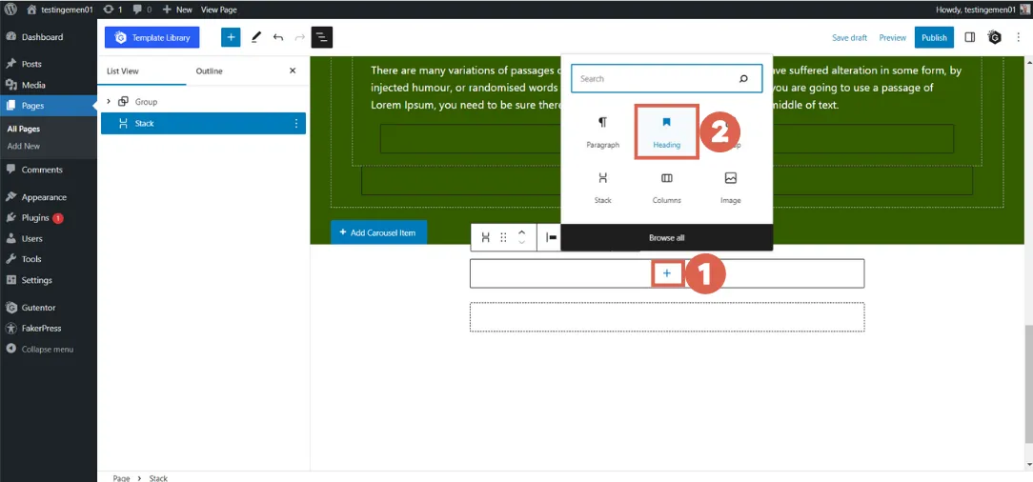This screenshot has width=1033, height=482.
Task: Switch to the Outline tab
Action: tap(210, 71)
